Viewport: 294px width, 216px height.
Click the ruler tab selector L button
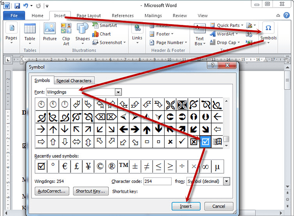pyautogui.click(x=8, y=60)
